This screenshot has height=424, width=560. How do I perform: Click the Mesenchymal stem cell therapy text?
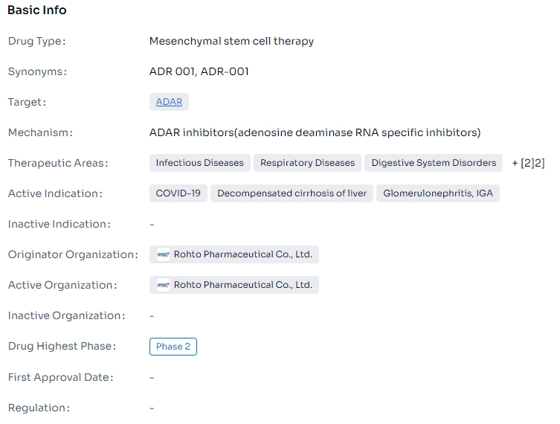point(231,41)
